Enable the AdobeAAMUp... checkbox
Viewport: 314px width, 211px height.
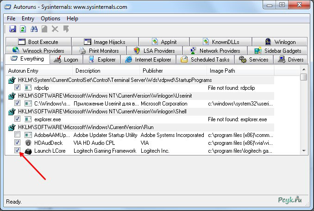coord(18,135)
